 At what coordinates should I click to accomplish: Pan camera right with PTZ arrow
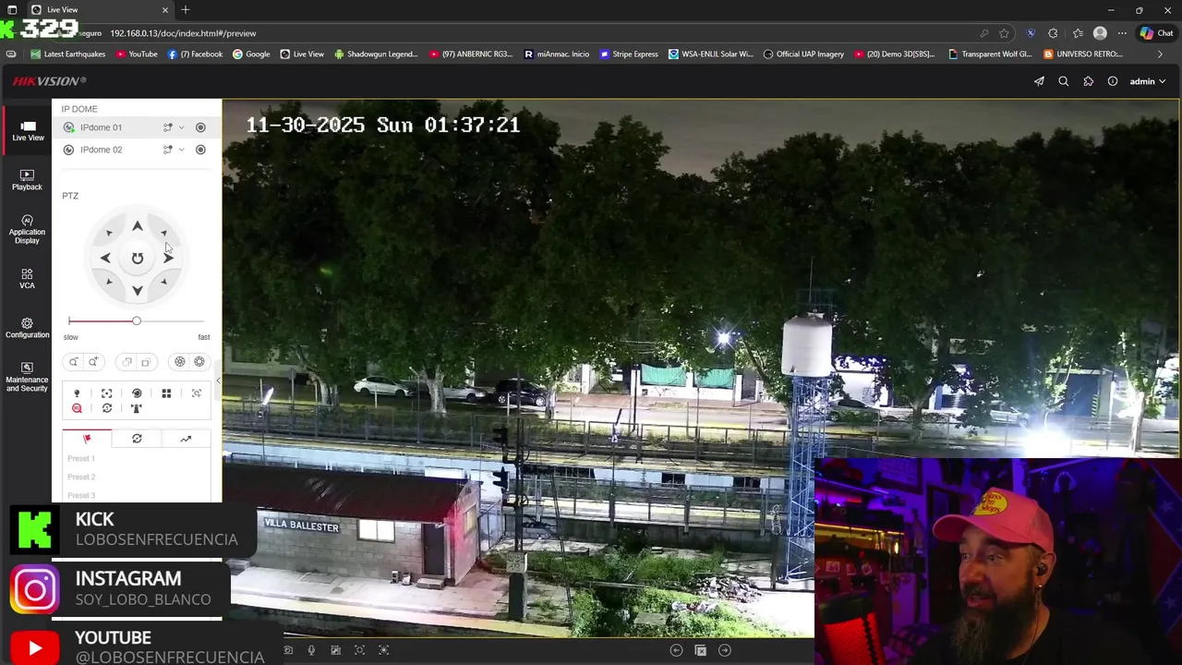(169, 259)
